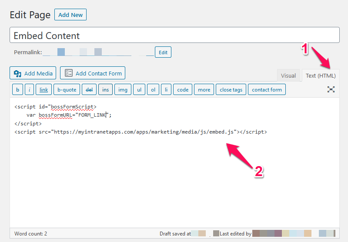Insert list item li tag
Viewport: 348px width, 242px height.
pos(166,90)
